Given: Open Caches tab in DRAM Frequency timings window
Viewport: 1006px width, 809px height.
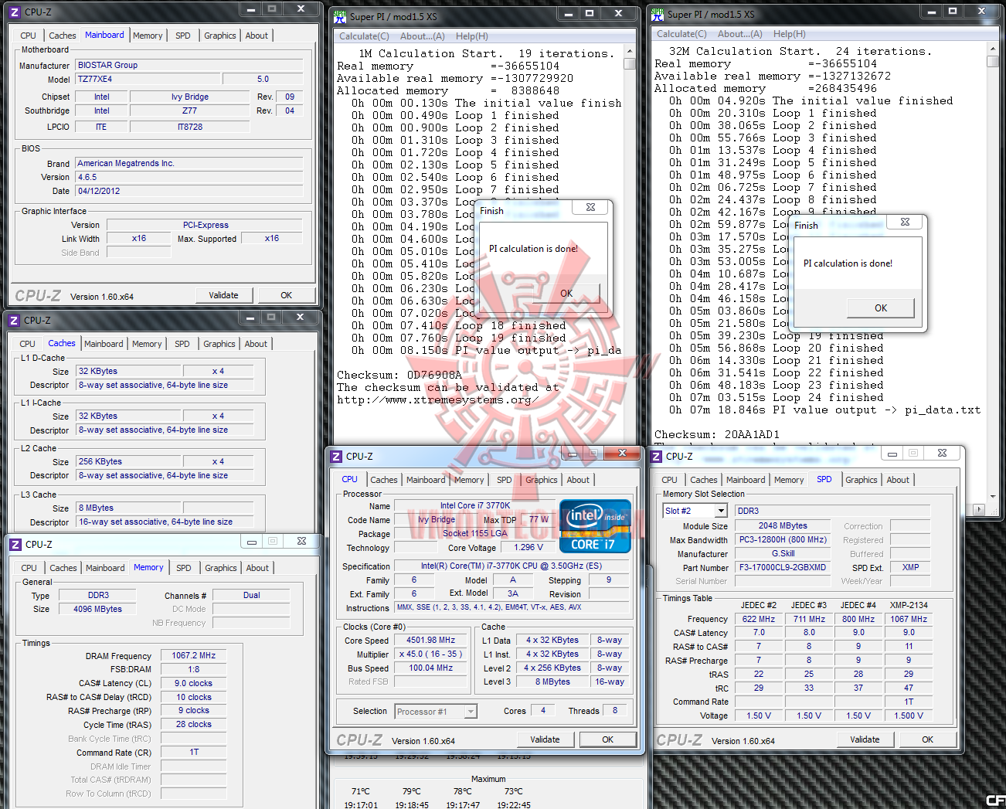Looking at the screenshot, I should pos(63,568).
